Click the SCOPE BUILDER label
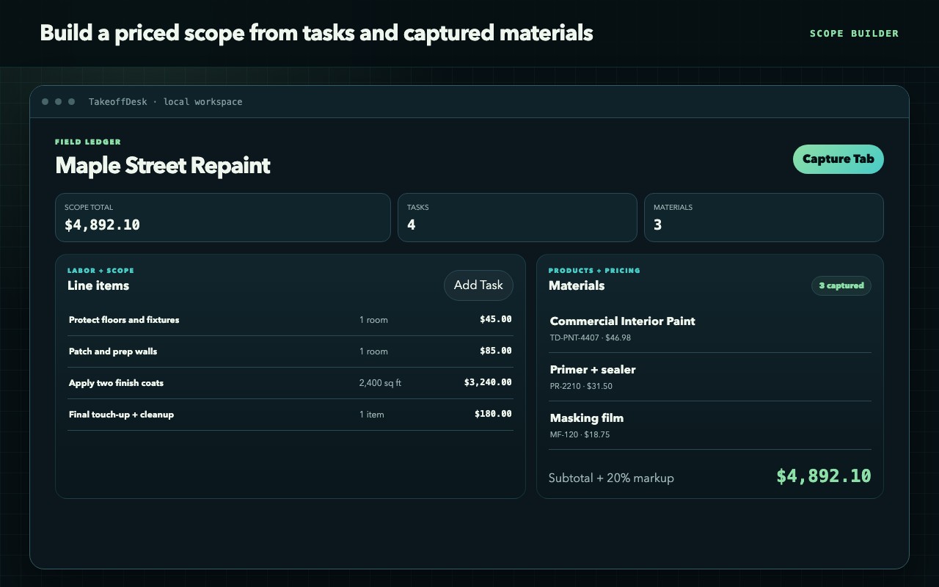The width and height of the screenshot is (939, 587). click(x=854, y=33)
